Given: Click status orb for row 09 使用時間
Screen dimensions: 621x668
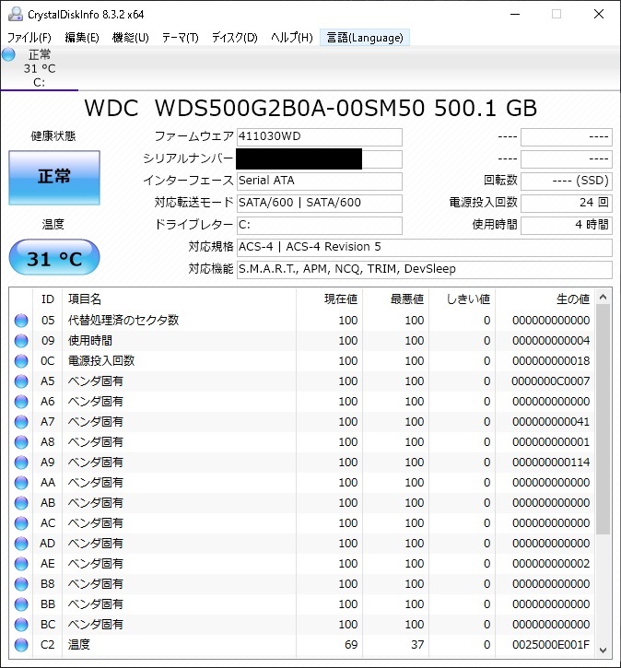Looking at the screenshot, I should pyautogui.click(x=21, y=341).
